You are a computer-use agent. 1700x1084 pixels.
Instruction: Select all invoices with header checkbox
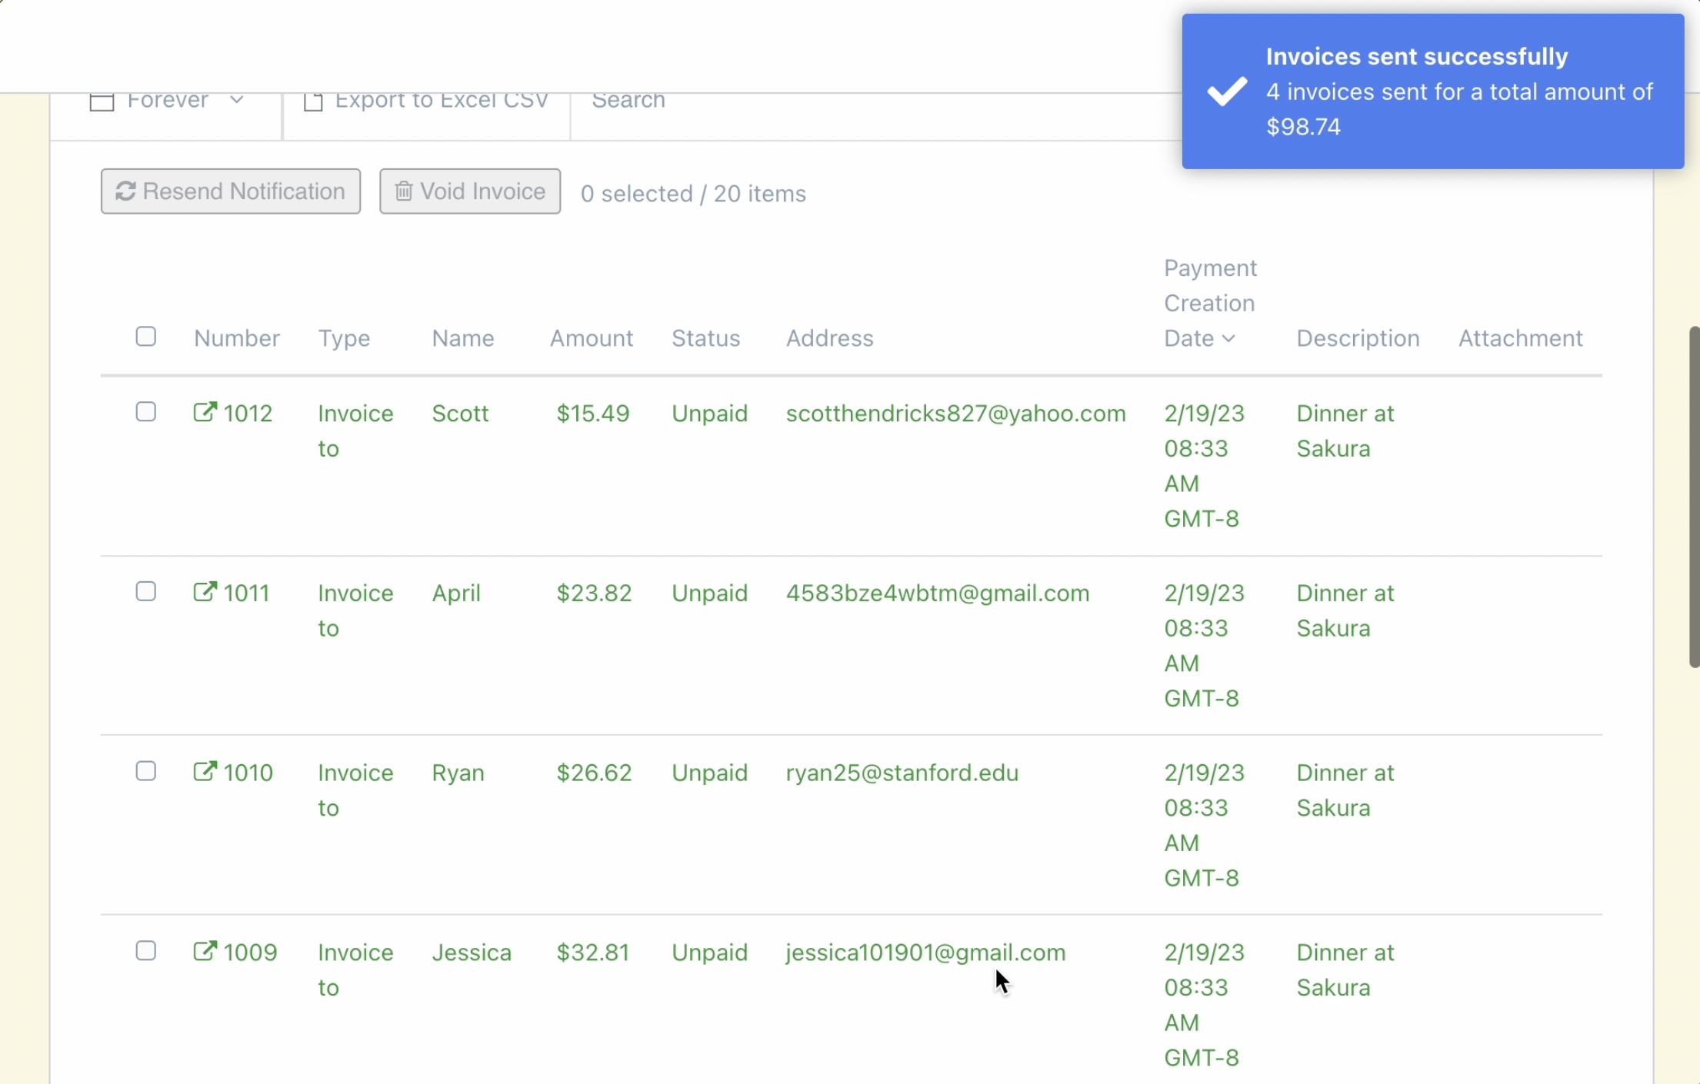pos(145,337)
